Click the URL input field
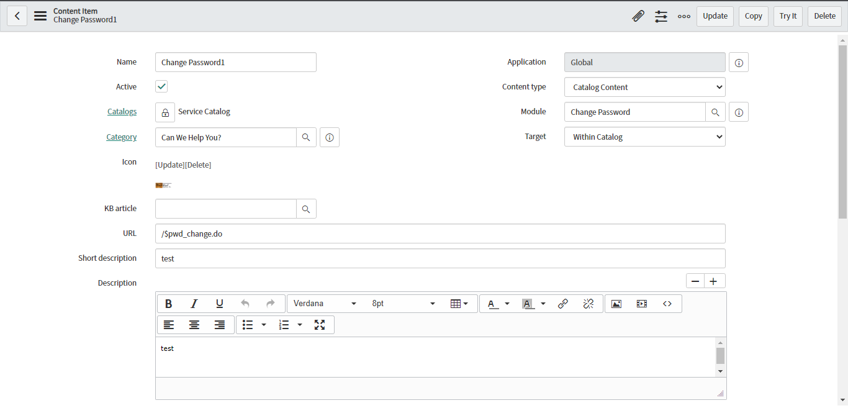The image size is (848, 408). [x=440, y=233]
